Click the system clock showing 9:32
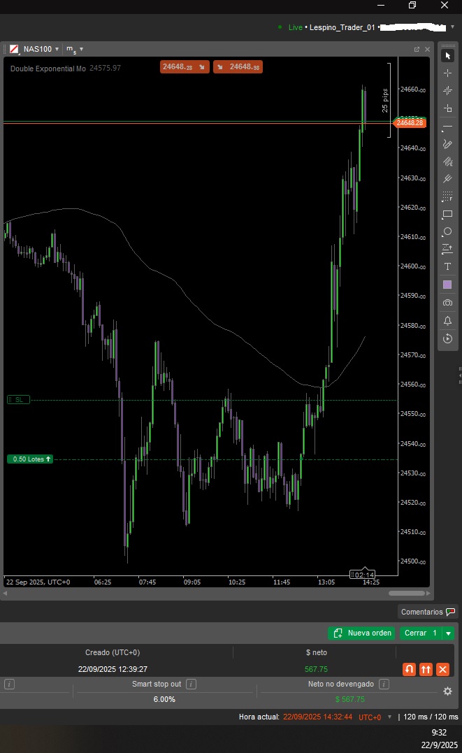462x753 pixels. 439,732
